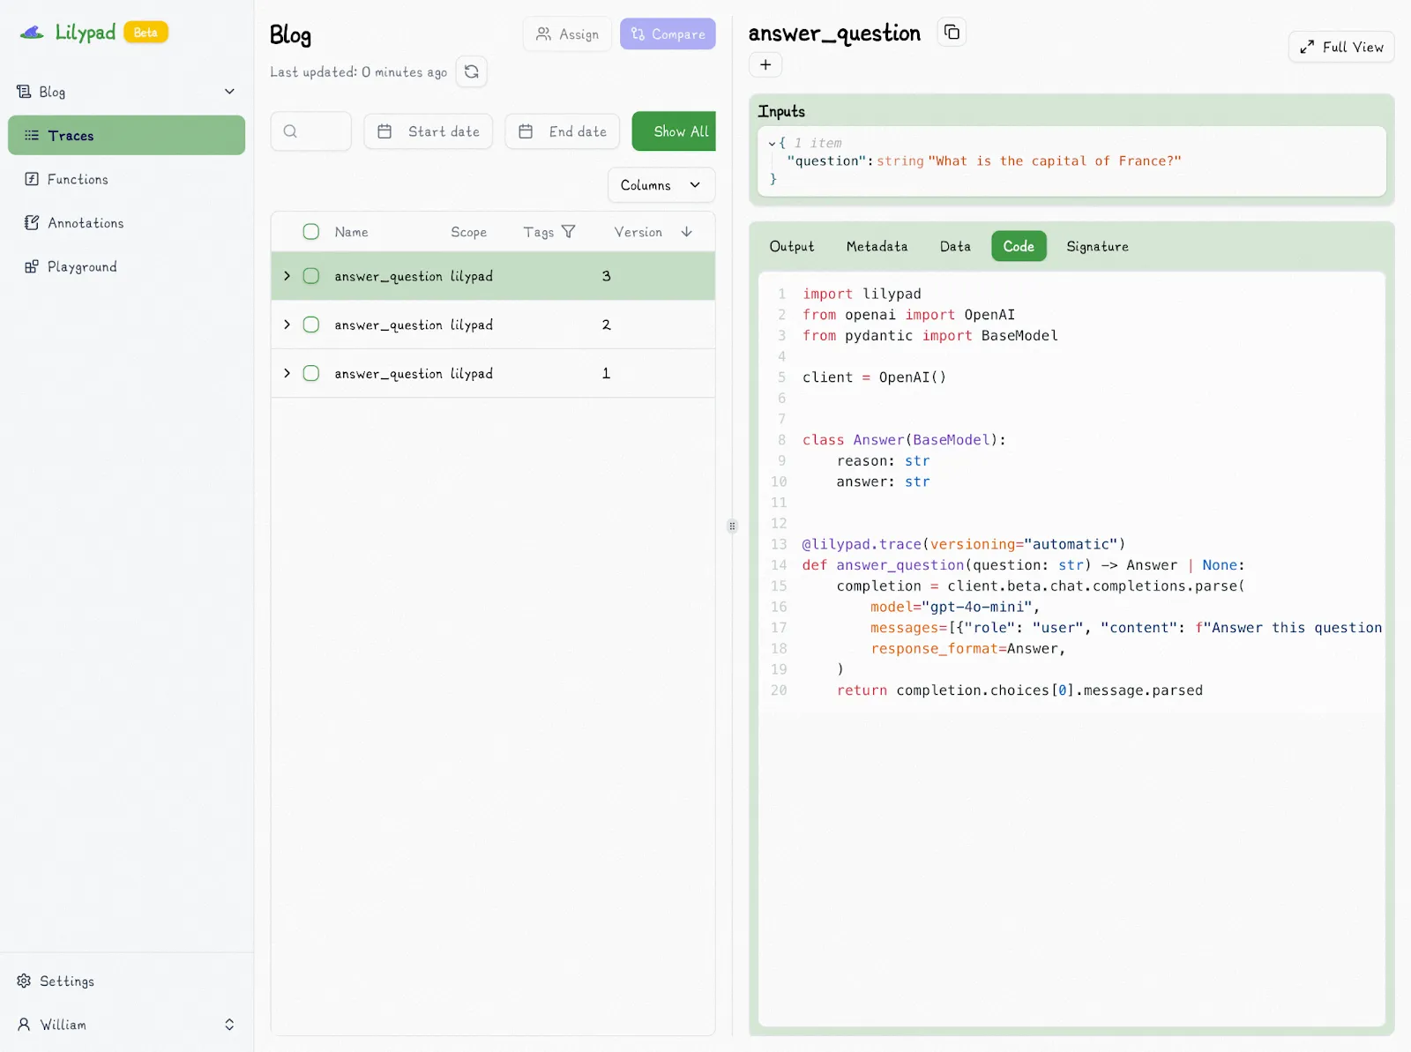This screenshot has width=1411, height=1052.
Task: Switch to the Output tab
Action: click(x=791, y=246)
